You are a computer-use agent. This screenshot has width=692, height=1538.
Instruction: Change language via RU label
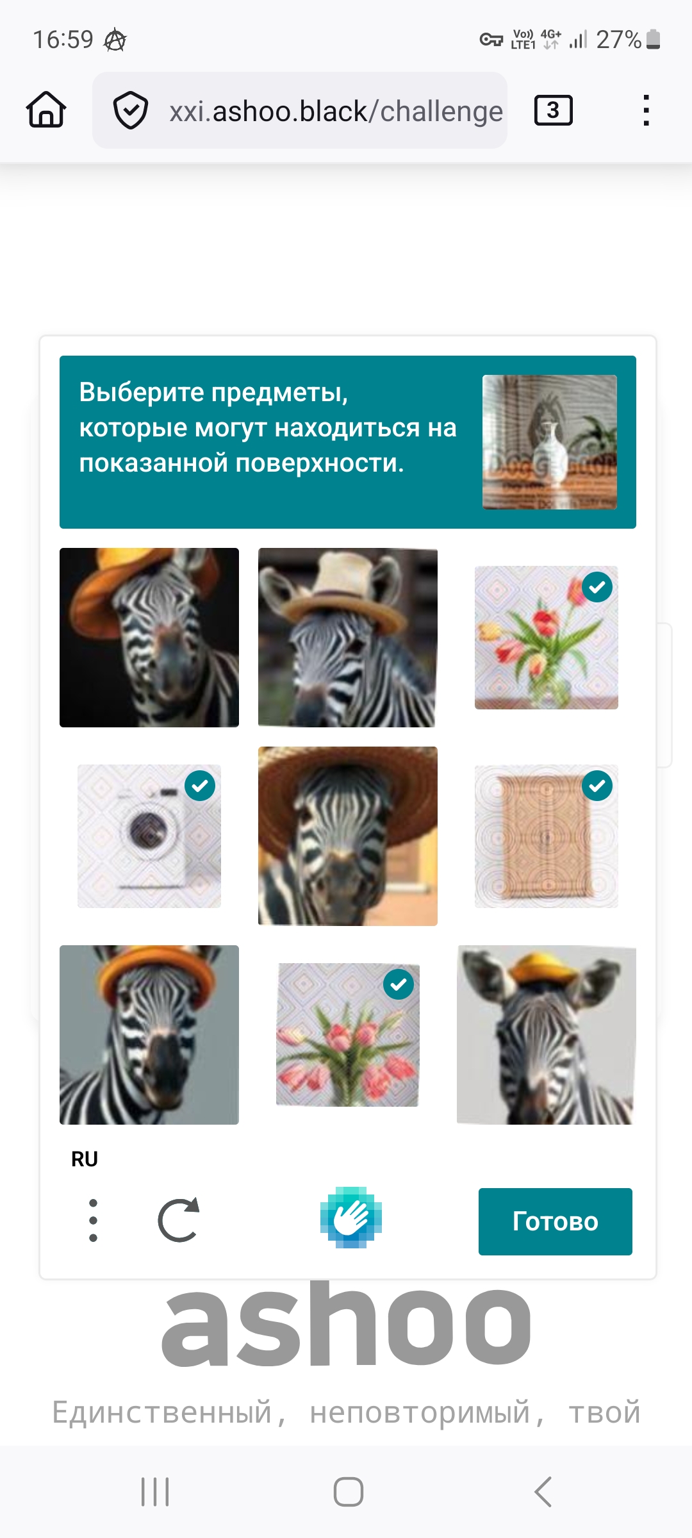85,1159
